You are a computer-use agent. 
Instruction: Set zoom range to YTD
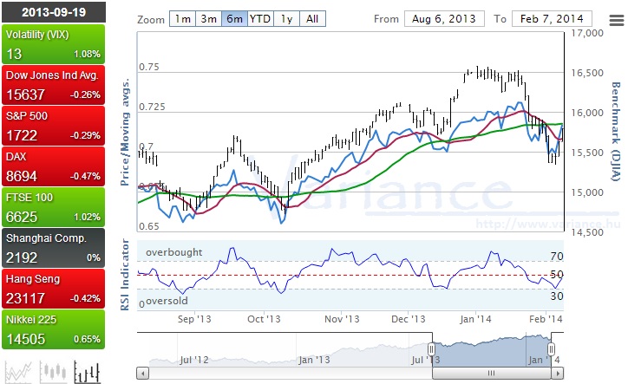(x=260, y=19)
